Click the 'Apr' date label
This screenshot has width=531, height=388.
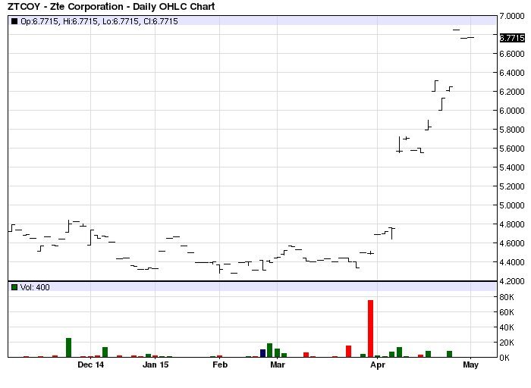pos(377,365)
